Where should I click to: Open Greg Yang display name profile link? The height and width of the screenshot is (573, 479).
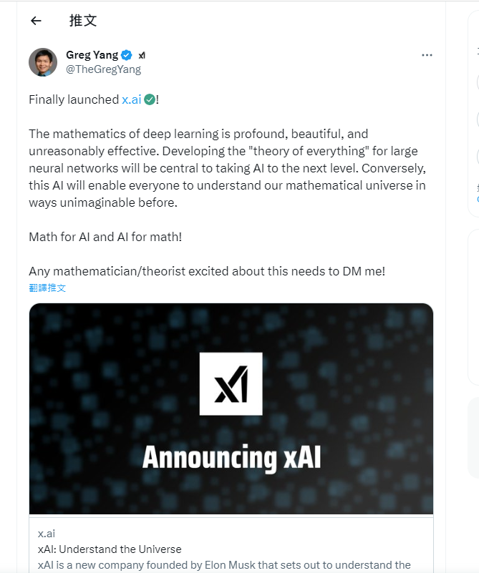[92, 55]
